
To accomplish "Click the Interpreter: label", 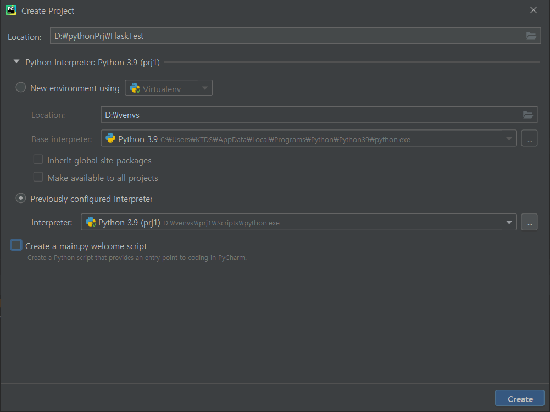I will 52,223.
